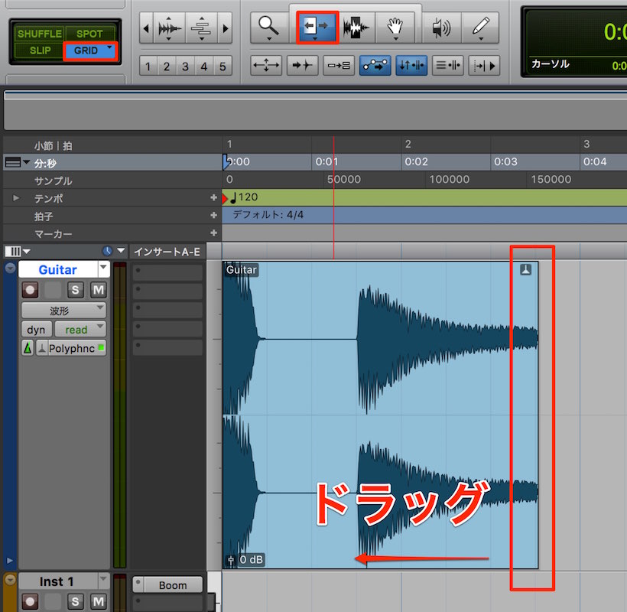Click first empty Guitar insert slot
627x612 pixels.
coord(168,272)
